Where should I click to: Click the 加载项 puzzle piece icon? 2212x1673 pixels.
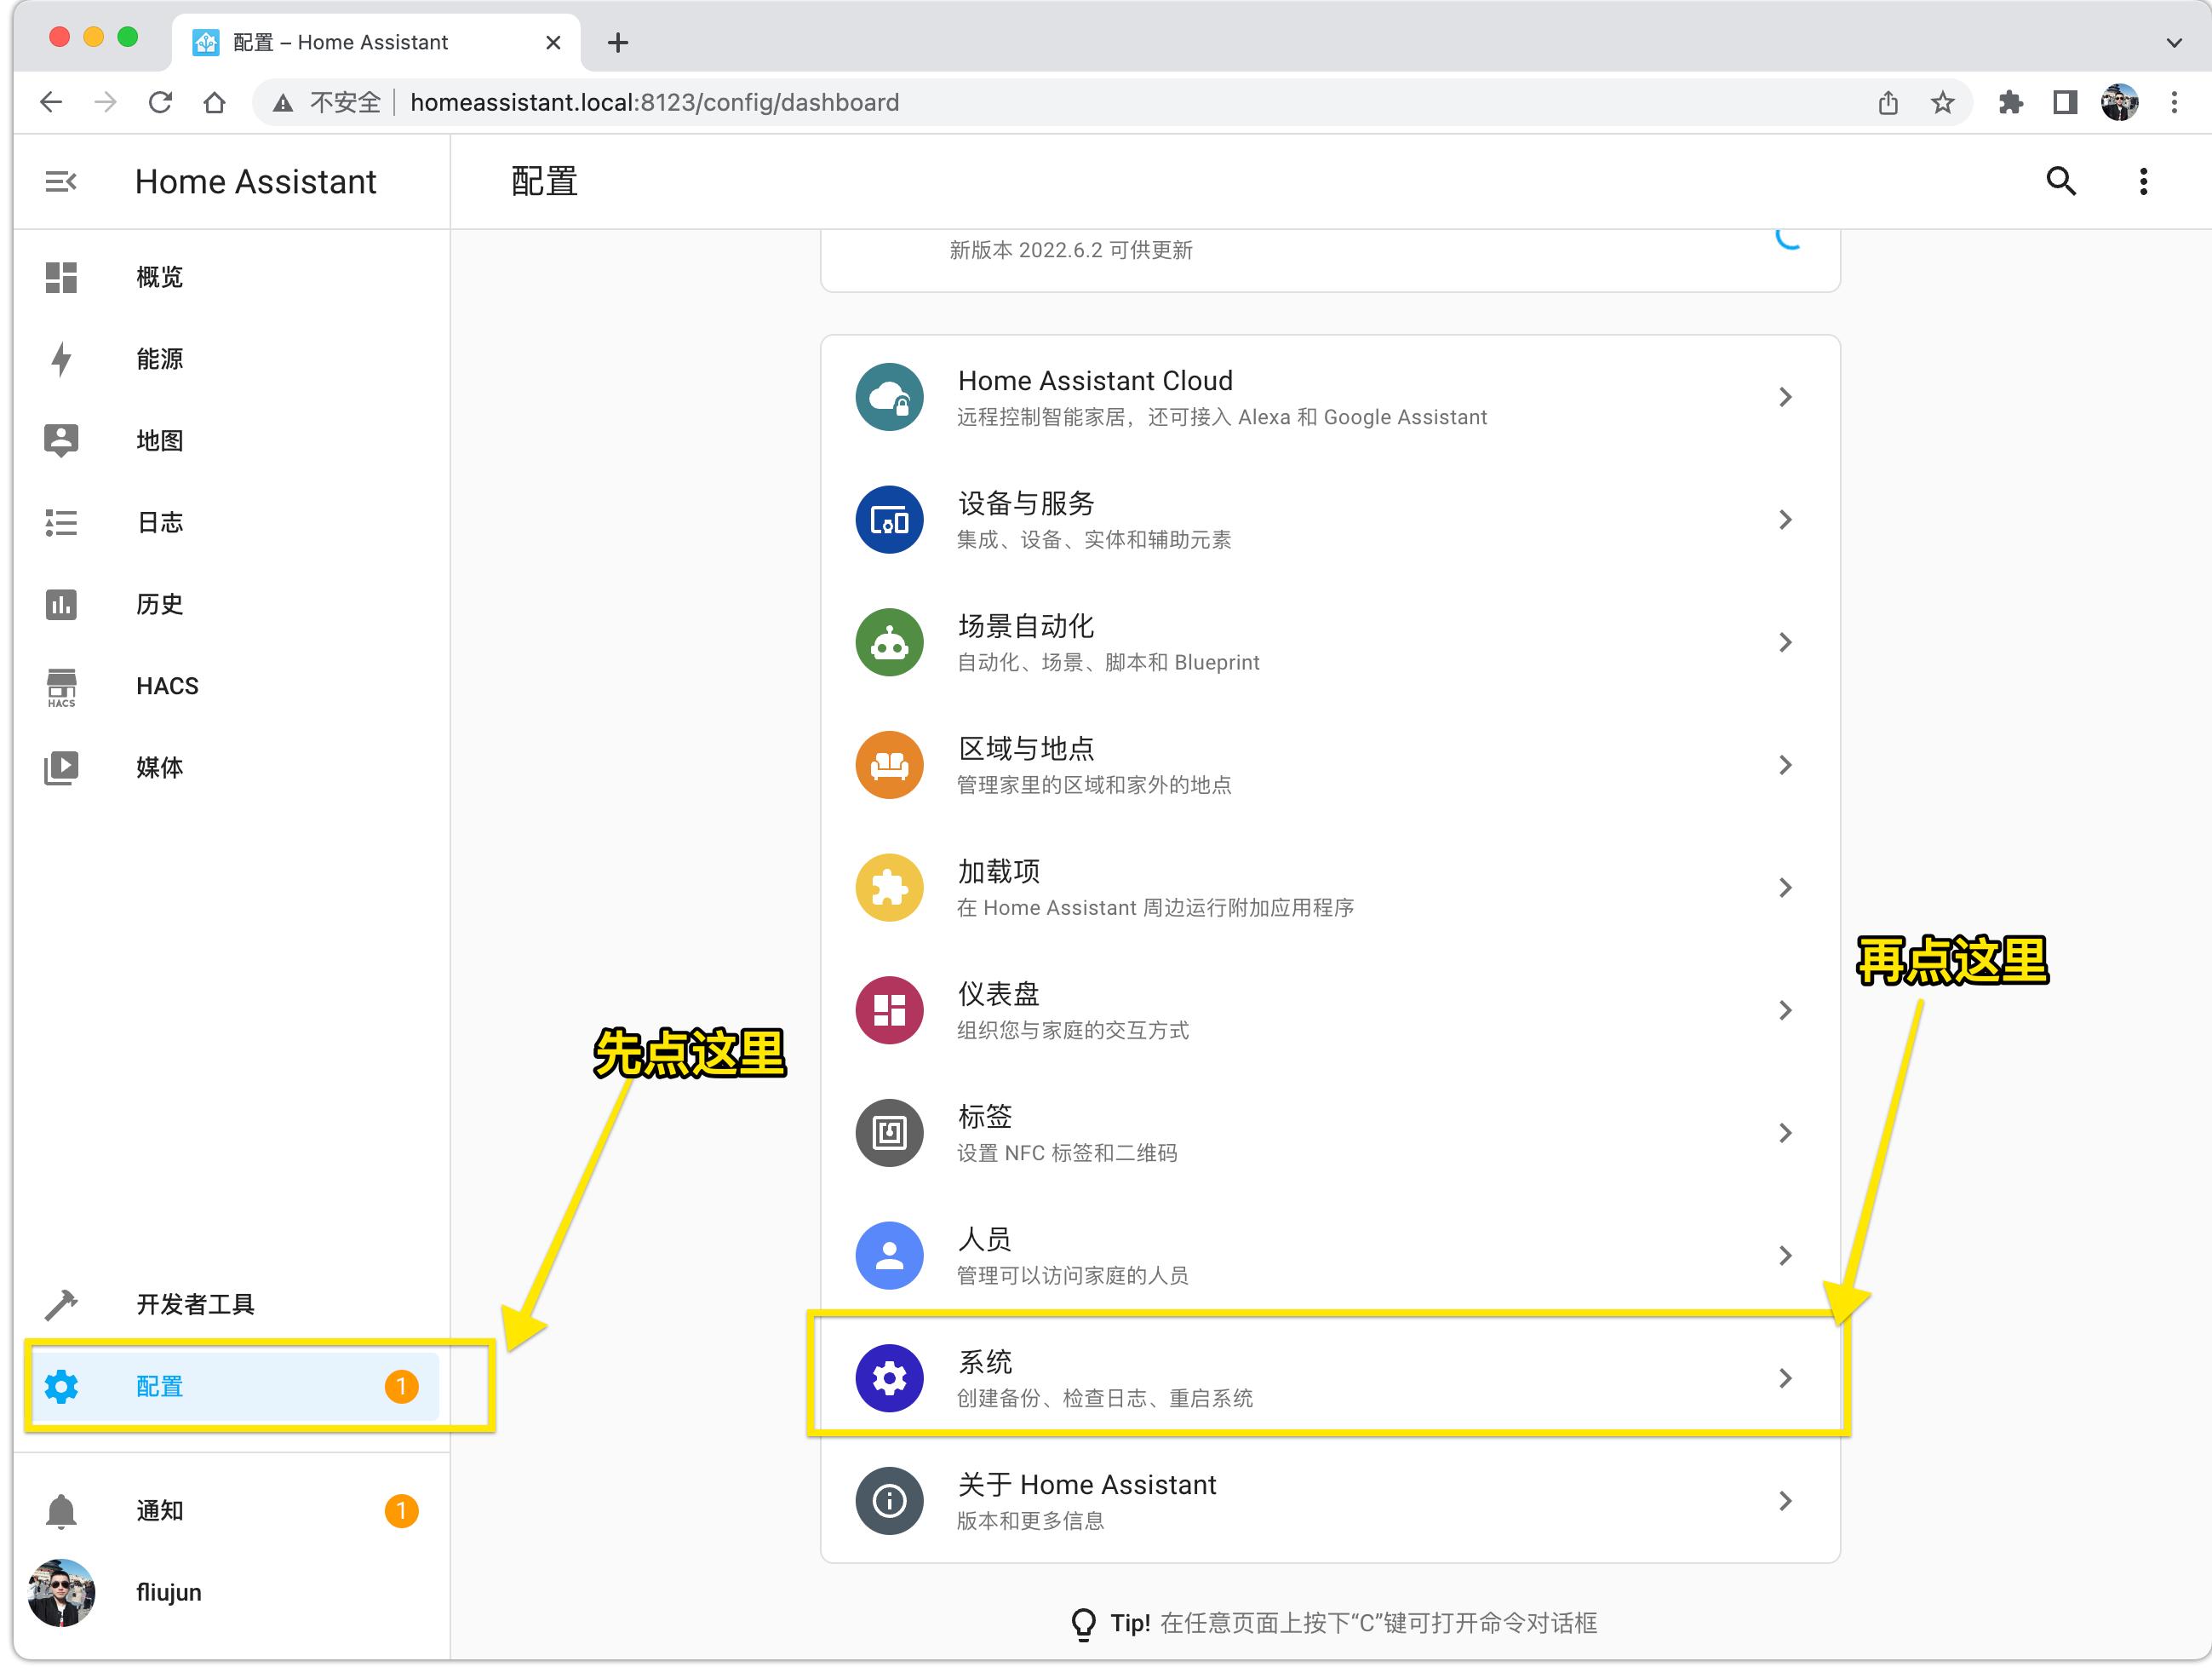coord(888,887)
